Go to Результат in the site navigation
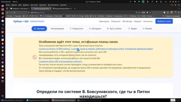The height and width of the screenshot is (102, 181). 116,22
